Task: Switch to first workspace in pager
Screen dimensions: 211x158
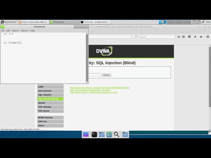Action: coord(163,22)
